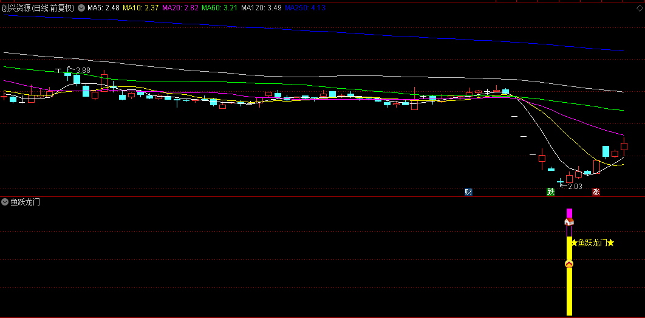This screenshot has width=645, height=318.
Task: Select the MA5 moving average label
Action: [x=102, y=8]
